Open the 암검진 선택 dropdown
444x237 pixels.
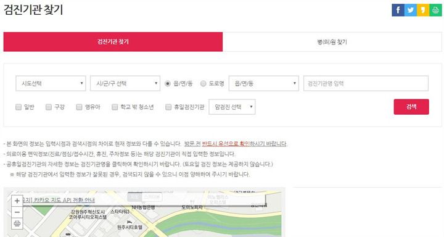[232, 107]
